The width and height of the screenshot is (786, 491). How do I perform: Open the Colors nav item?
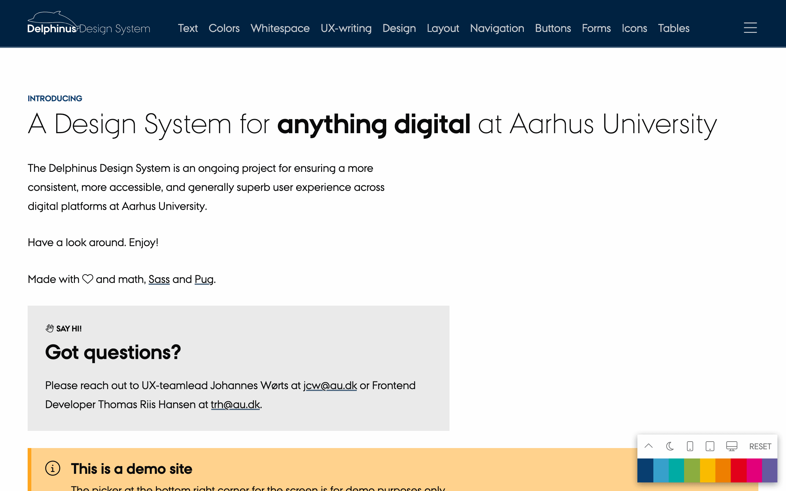click(x=224, y=28)
